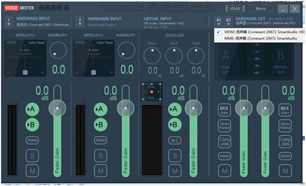Image resolution: width=306 pixels, height=186 pixels.
Task: Toggle Mix down mode on bus B
Action: 285,110
